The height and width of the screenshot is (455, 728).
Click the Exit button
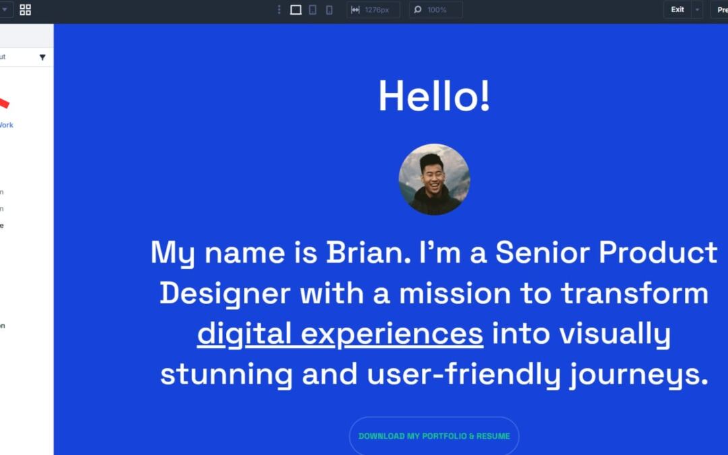click(x=677, y=10)
